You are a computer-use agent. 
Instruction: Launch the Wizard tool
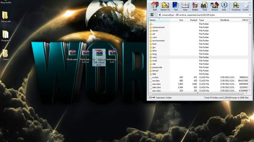coord(214,6)
